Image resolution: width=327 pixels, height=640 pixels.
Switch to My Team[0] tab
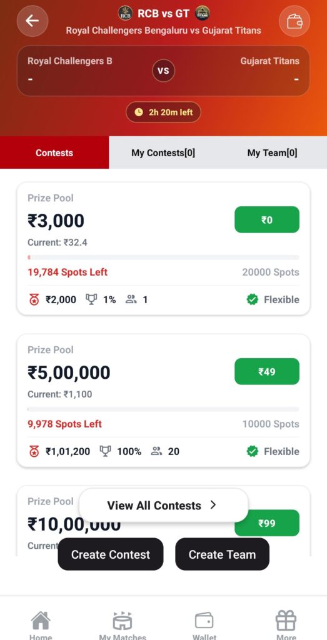pos(273,152)
